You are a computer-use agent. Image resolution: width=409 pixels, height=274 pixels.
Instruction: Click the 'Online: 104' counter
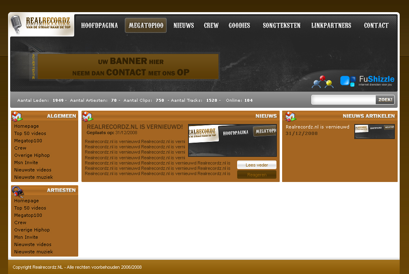pos(239,101)
